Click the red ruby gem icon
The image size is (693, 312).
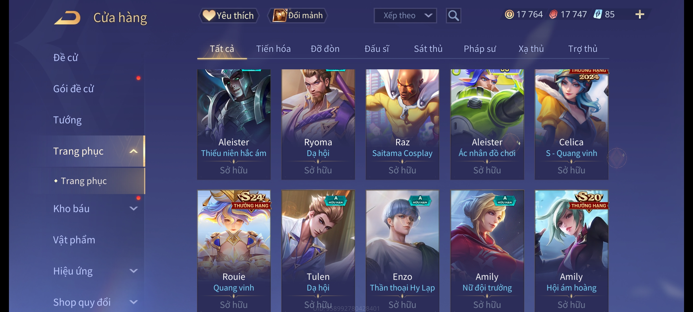[553, 14]
